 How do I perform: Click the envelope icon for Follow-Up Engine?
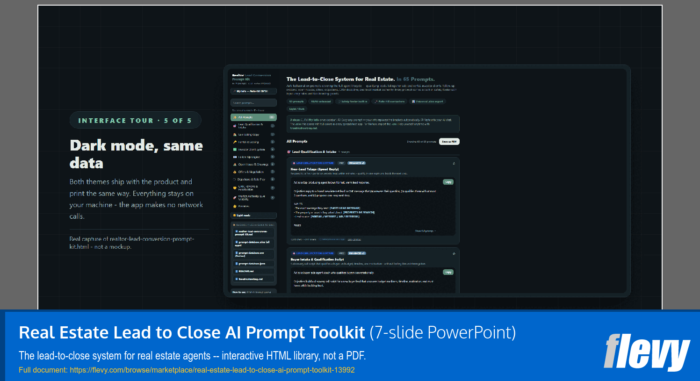coord(235,157)
